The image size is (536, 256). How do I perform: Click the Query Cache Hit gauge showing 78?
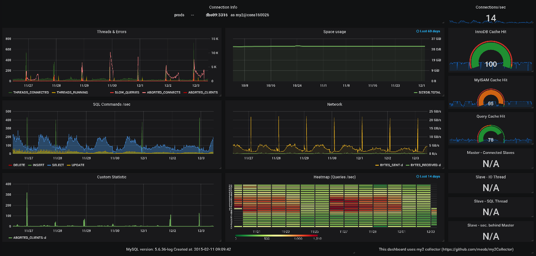pyautogui.click(x=491, y=134)
